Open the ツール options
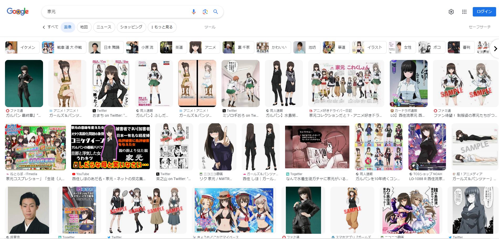499x239 pixels. tap(210, 27)
